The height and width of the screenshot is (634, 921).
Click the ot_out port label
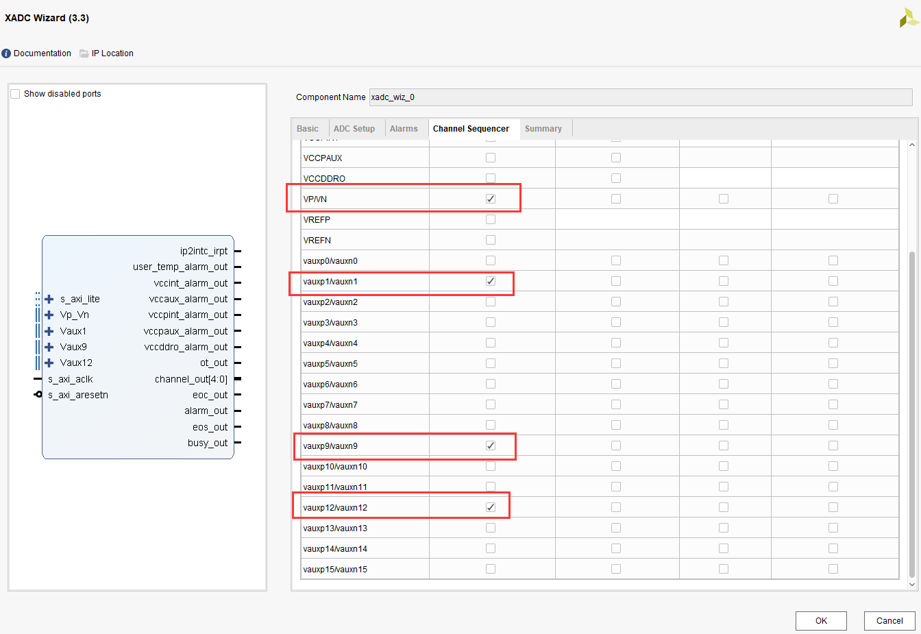(x=214, y=363)
